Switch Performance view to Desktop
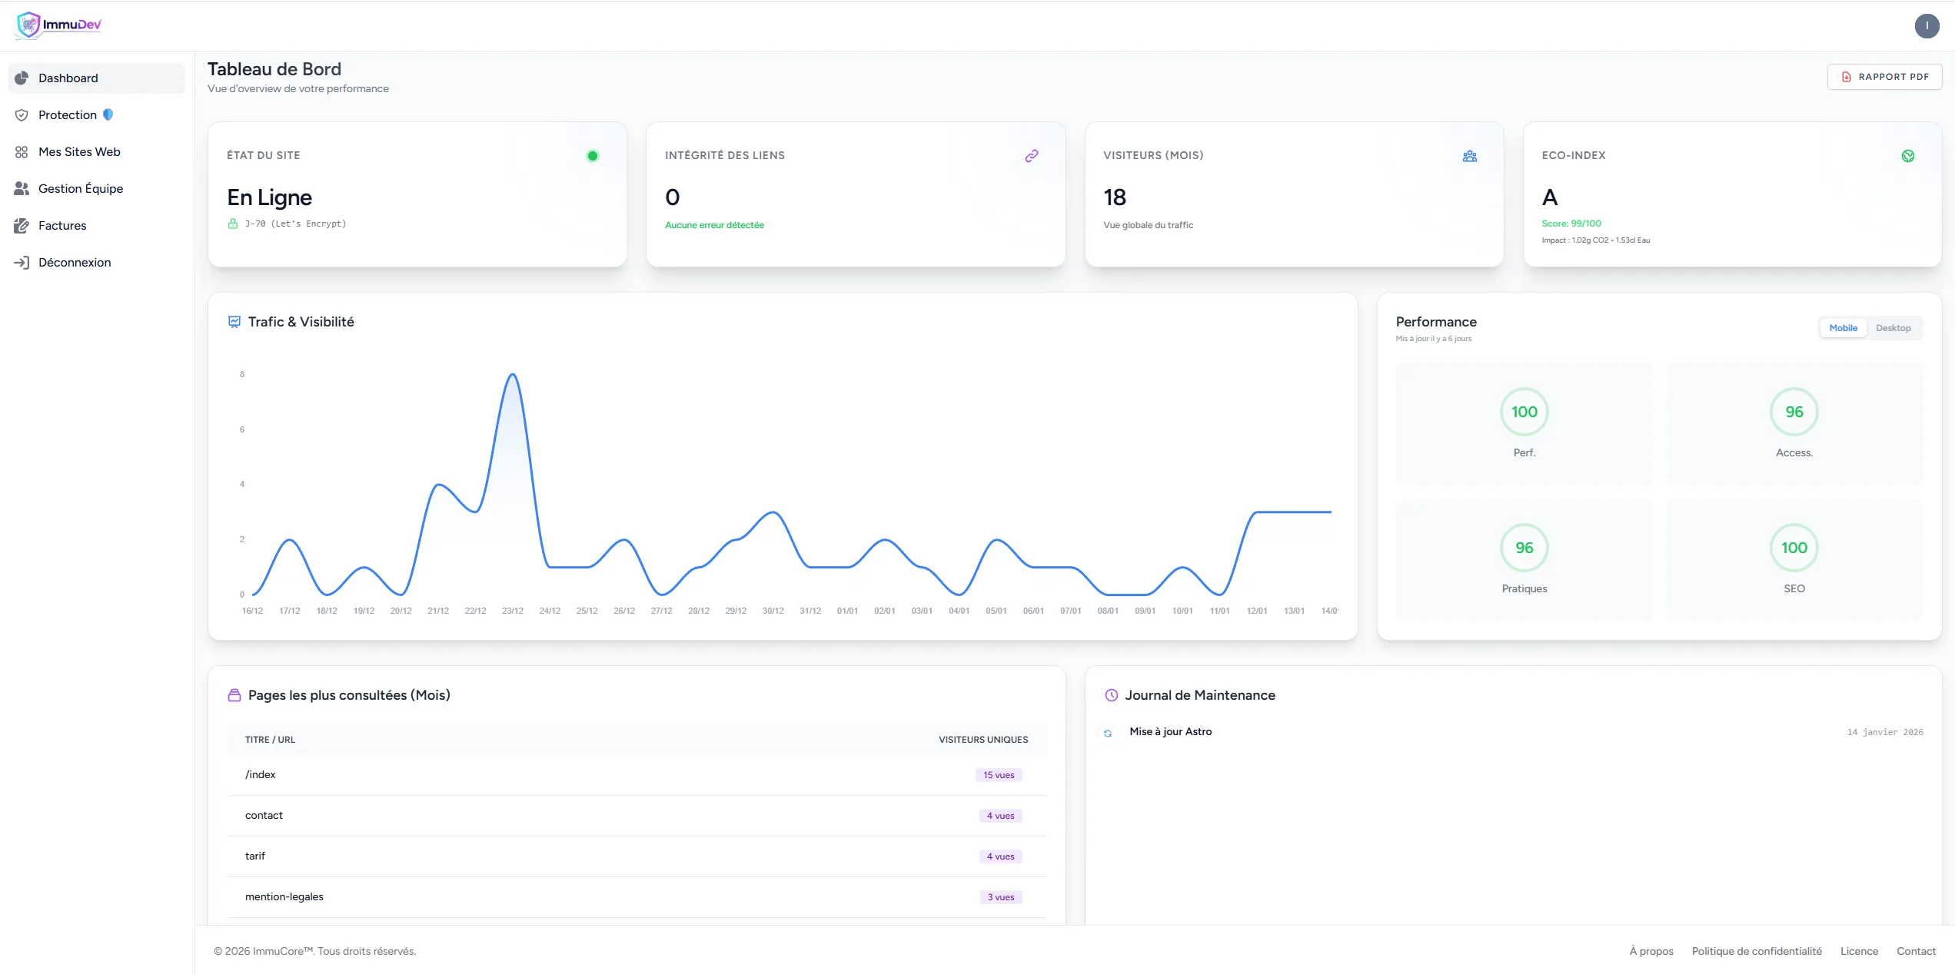The height and width of the screenshot is (974, 1955). pos(1893,328)
